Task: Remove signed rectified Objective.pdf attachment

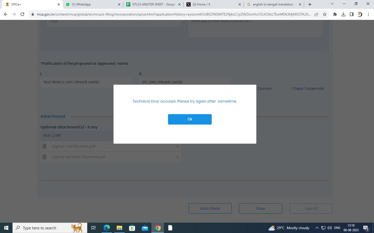Action: tap(177, 157)
